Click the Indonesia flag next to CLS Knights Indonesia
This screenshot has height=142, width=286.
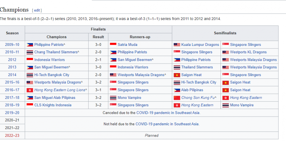(x=30, y=105)
